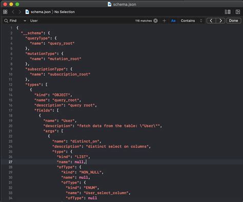This screenshot has width=243, height=202.
Task: Click the "query_root" value on line 4
Action: [61, 43]
